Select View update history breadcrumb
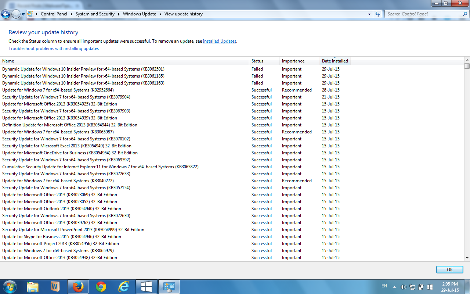The height and width of the screenshot is (294, 470). point(184,14)
